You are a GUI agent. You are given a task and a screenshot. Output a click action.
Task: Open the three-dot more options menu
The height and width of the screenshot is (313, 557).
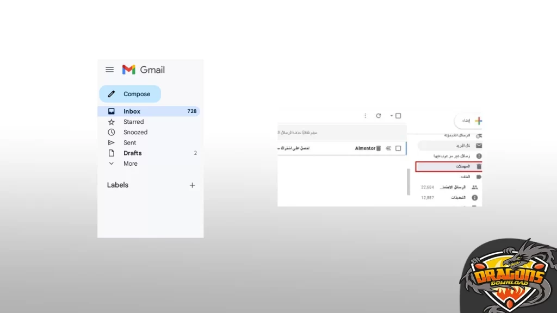pos(365,116)
